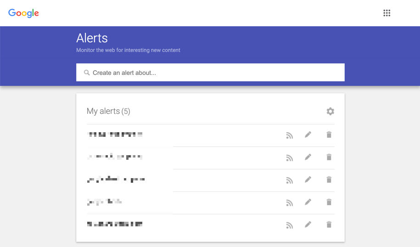Click the Google logo

[23, 13]
